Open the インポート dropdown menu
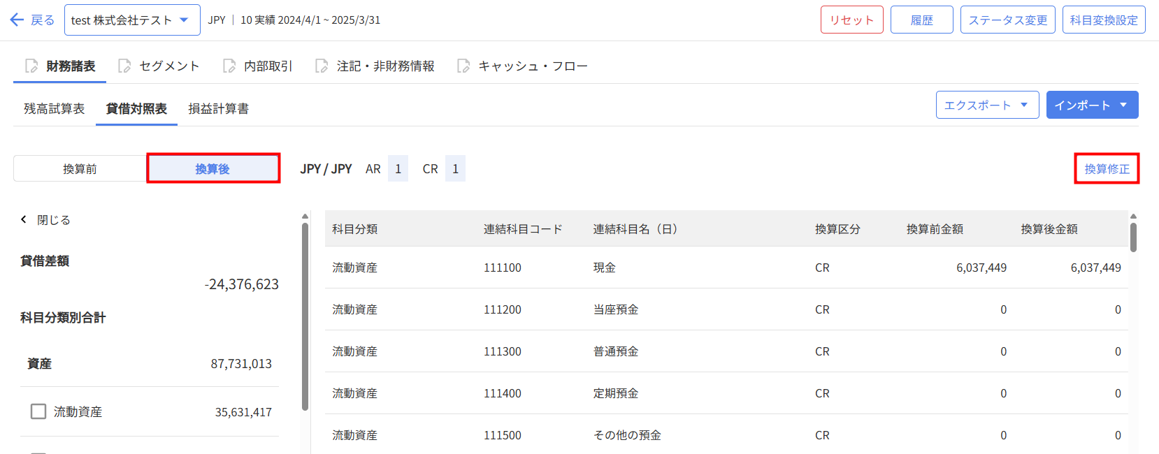Screen dimensions: 1159x454 [x=1091, y=105]
